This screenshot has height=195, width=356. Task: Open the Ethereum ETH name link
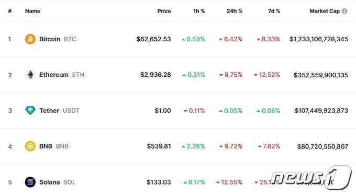(x=62, y=75)
